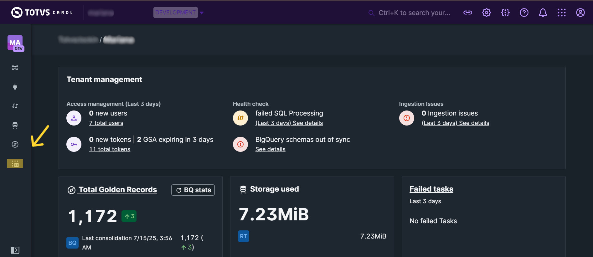View details for BigQuery schemas out of sync
593x257 pixels.
tap(270, 149)
